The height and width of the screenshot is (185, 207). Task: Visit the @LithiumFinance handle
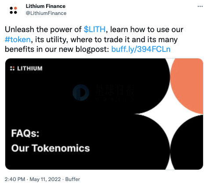(x=46, y=13)
